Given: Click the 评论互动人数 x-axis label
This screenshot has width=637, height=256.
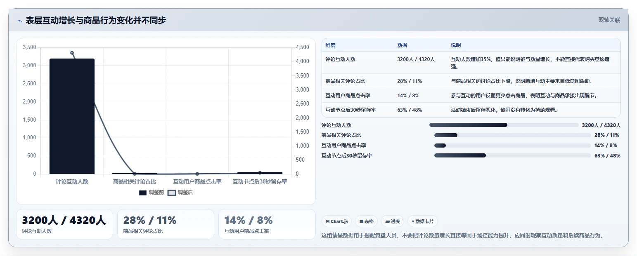Looking at the screenshot, I should [72, 181].
